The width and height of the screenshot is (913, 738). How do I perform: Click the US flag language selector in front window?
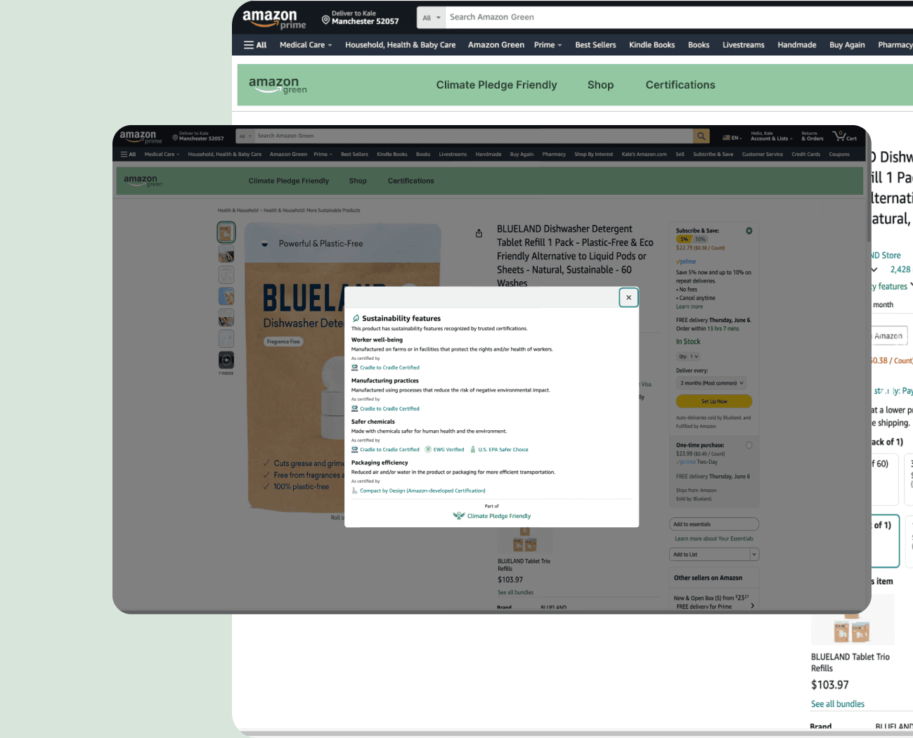tap(731, 138)
